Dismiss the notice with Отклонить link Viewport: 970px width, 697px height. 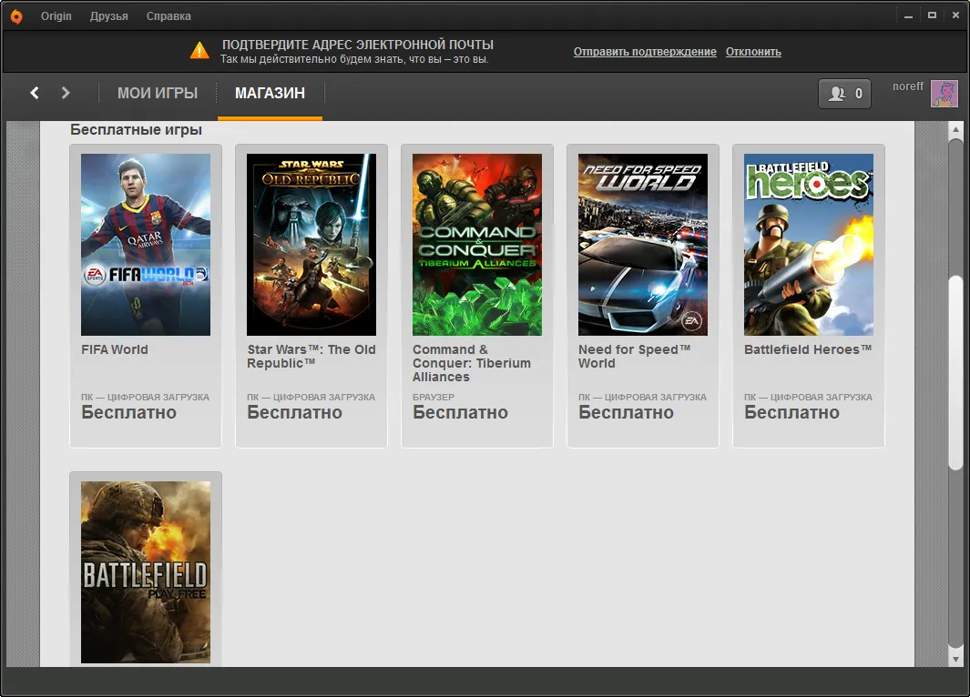coord(753,52)
